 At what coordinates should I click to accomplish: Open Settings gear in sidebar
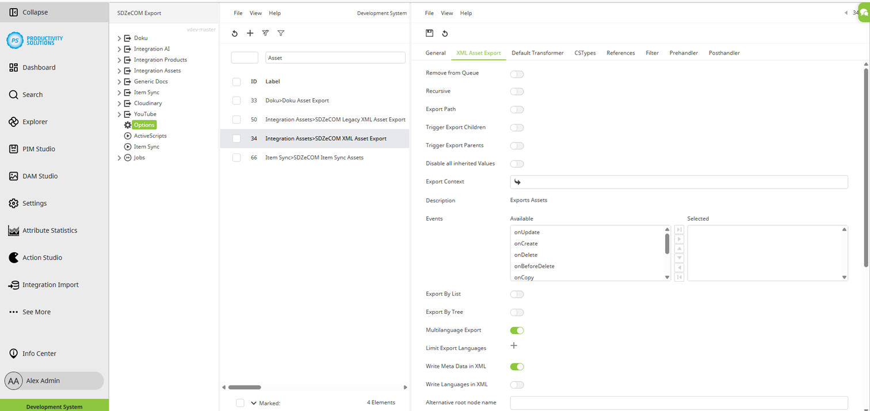click(13, 203)
